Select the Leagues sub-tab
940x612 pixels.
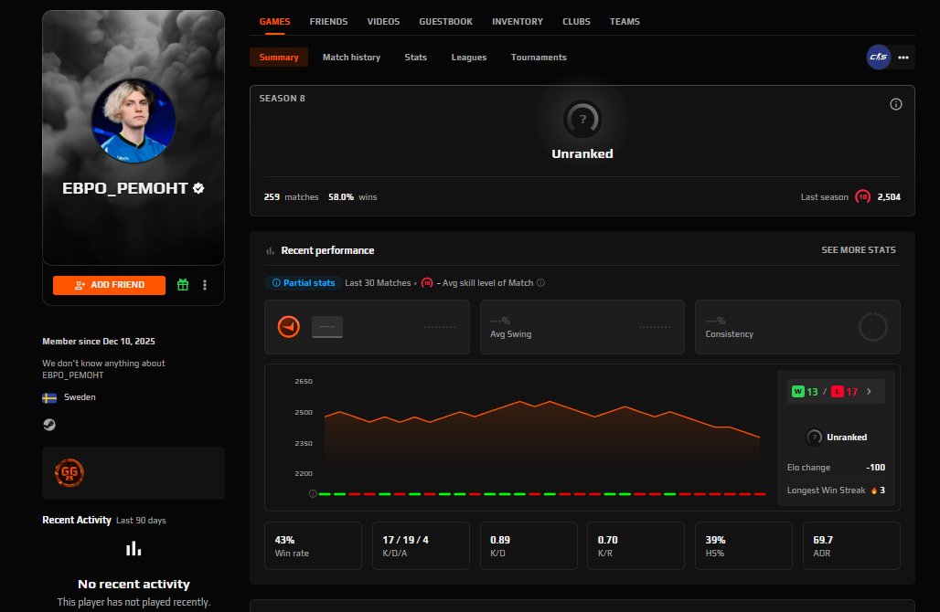point(469,58)
